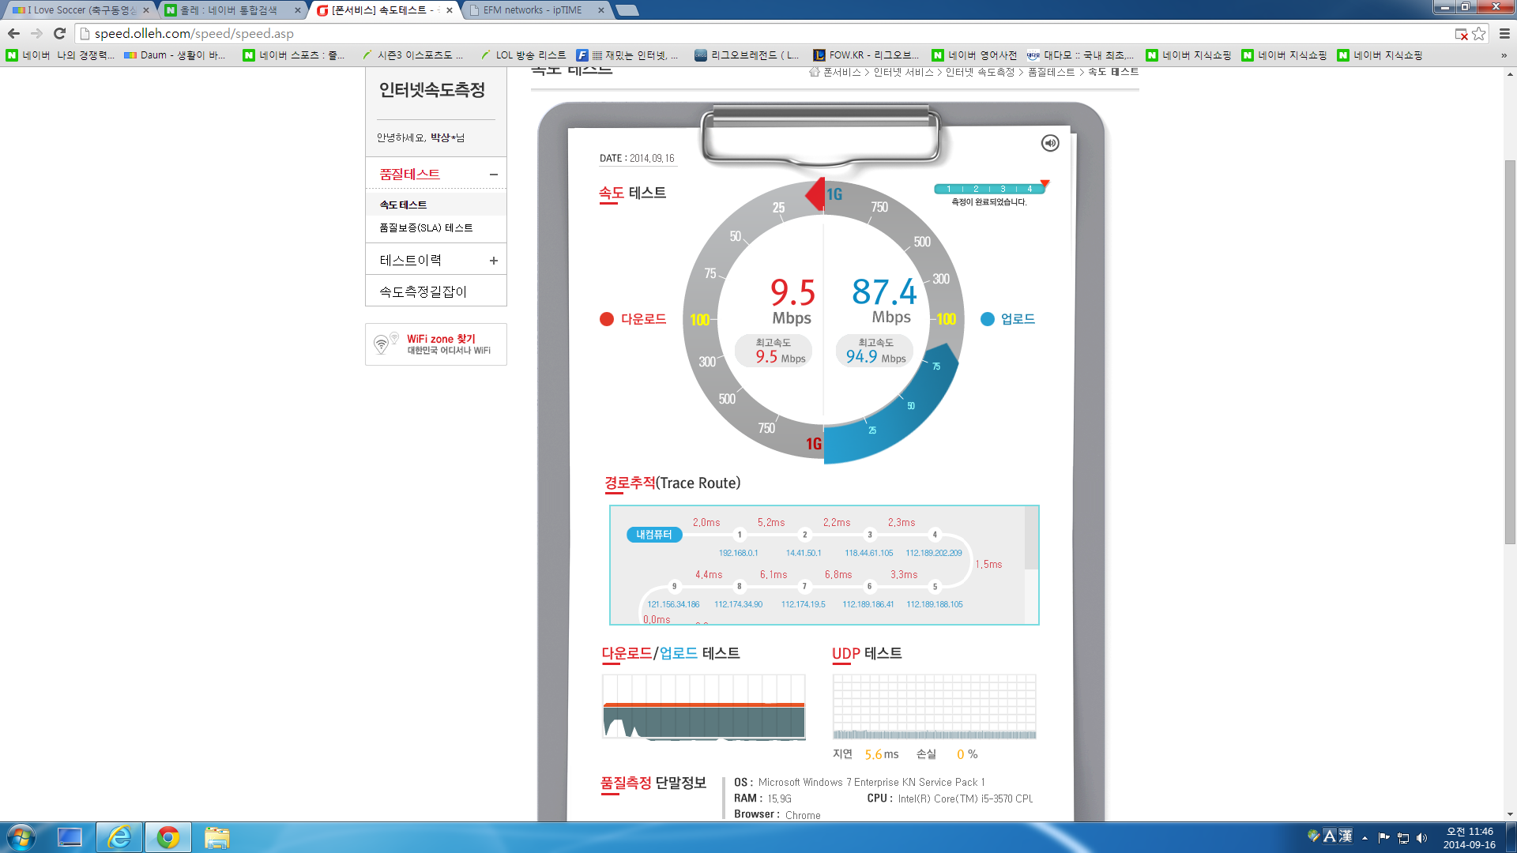The height and width of the screenshot is (853, 1517).
Task: Open Internet Explorer from the taskbar
Action: [119, 837]
